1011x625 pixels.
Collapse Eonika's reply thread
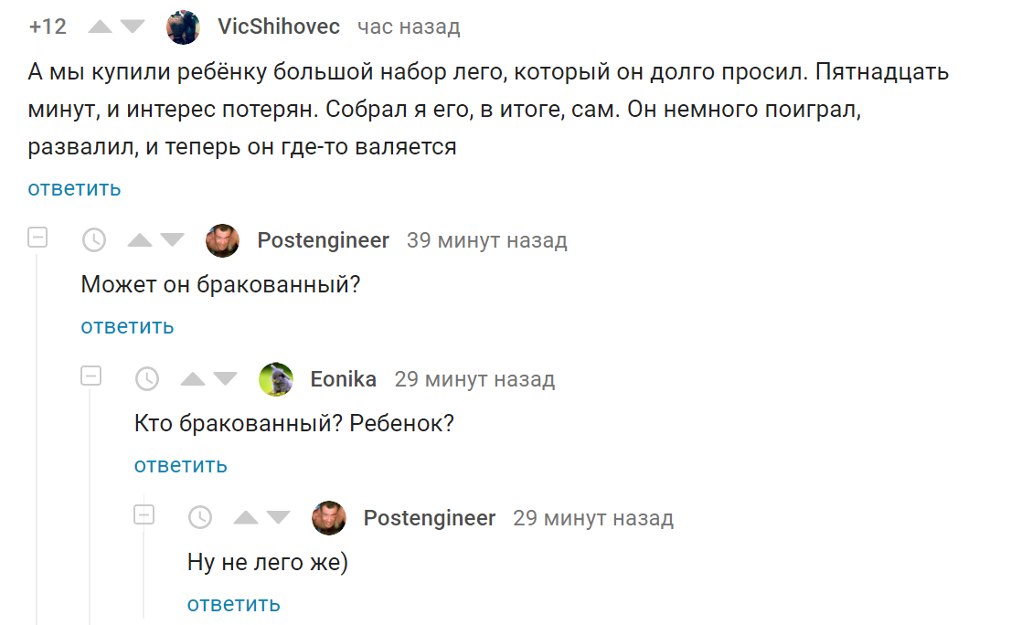(90, 376)
